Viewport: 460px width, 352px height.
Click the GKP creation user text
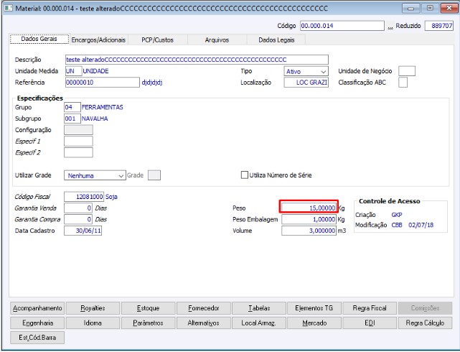pos(397,215)
